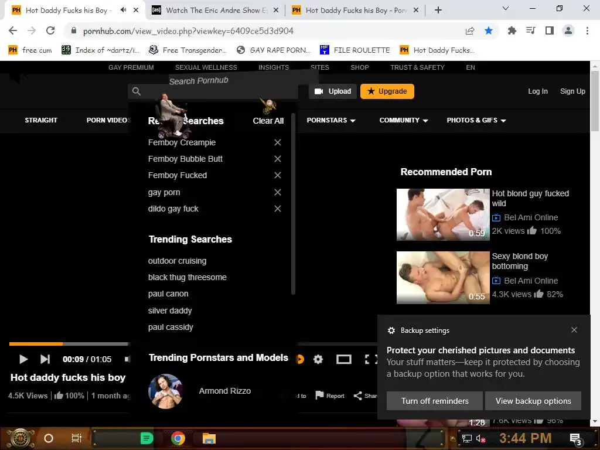Click the magnifier search icon
The height and width of the screenshot is (450, 600).
coord(137,91)
